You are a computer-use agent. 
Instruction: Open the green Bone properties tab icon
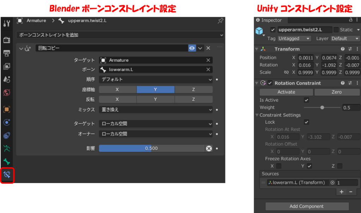[7, 161]
